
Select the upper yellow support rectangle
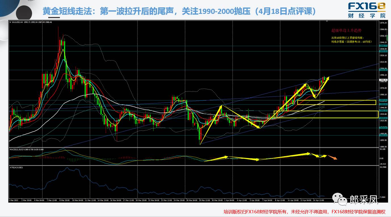click(337, 102)
